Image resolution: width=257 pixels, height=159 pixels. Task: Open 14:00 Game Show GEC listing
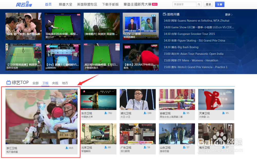point(199,27)
